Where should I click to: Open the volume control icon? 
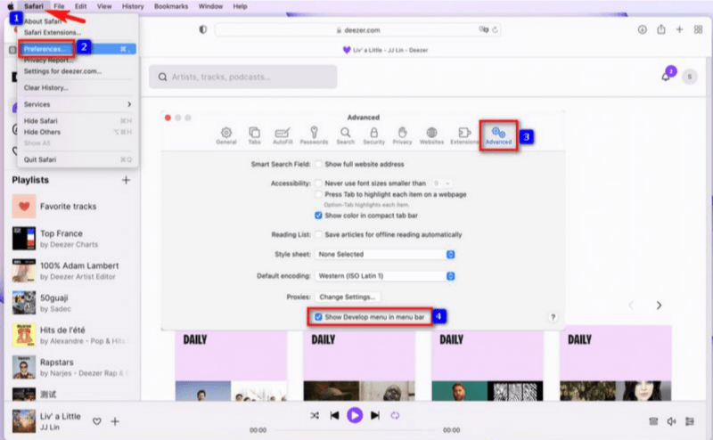(x=671, y=421)
